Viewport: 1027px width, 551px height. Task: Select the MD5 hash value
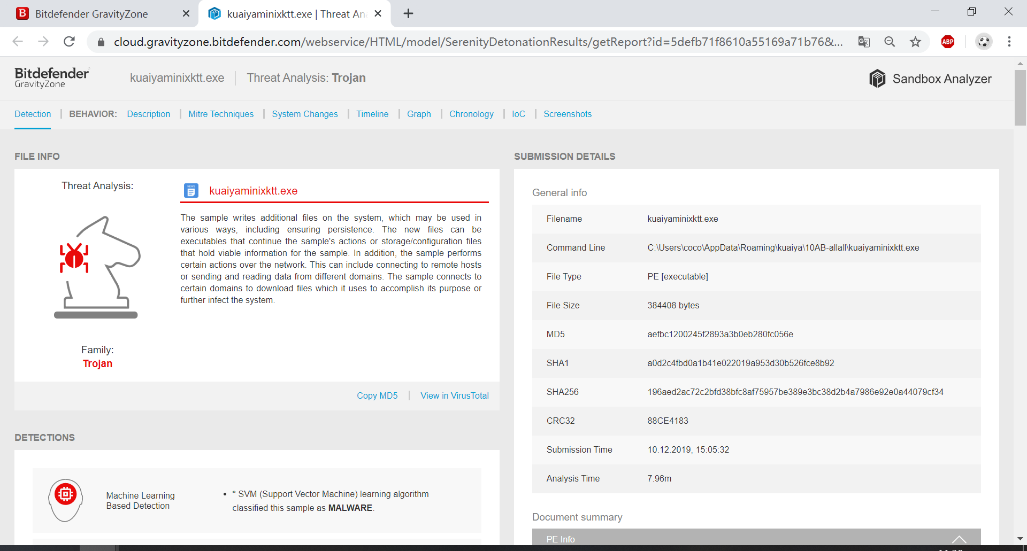(x=720, y=334)
